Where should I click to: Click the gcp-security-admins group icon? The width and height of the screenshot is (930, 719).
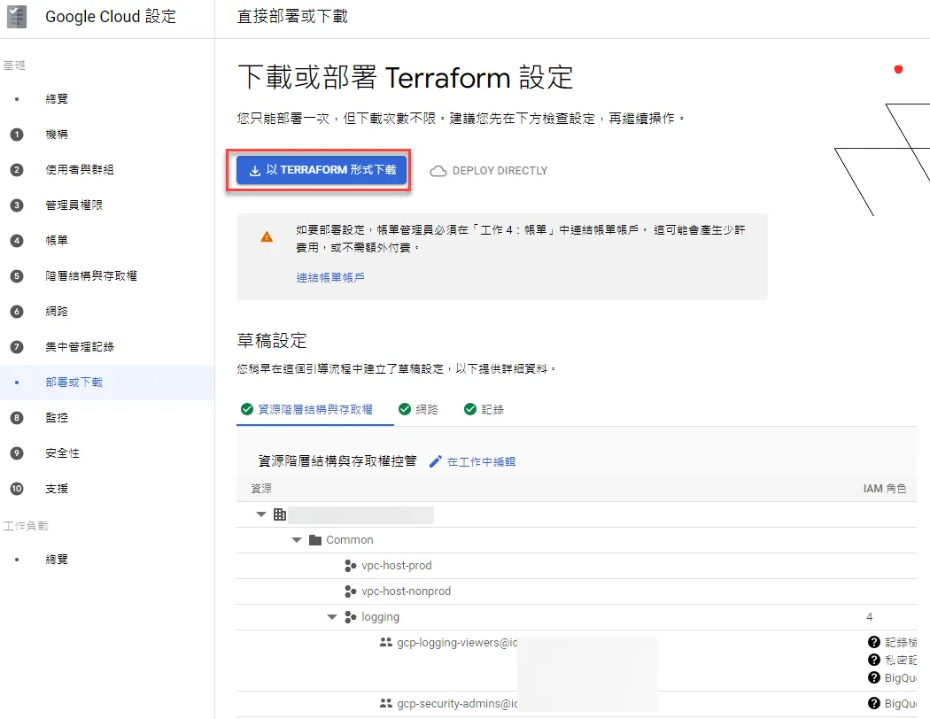pyautogui.click(x=386, y=703)
